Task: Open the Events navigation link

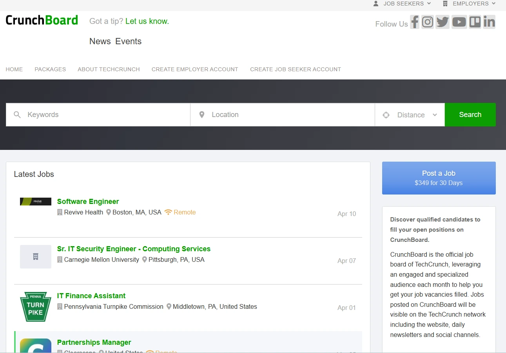Action: point(128,41)
